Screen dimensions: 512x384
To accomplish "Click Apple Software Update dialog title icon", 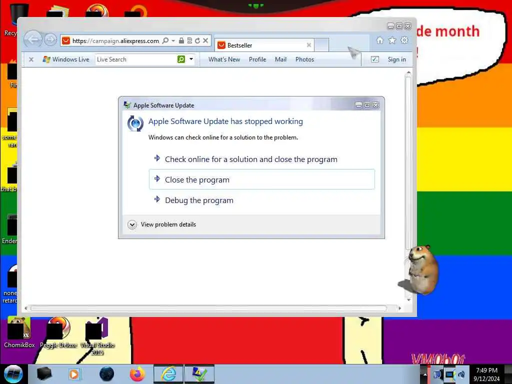I will point(127,105).
